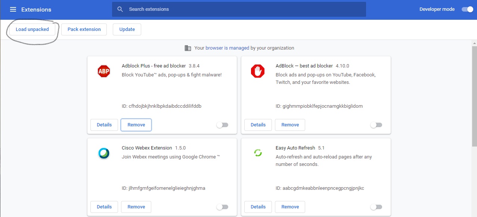The width and height of the screenshot is (477, 217).
Task: Click Pack extension button
Action: pos(84,29)
